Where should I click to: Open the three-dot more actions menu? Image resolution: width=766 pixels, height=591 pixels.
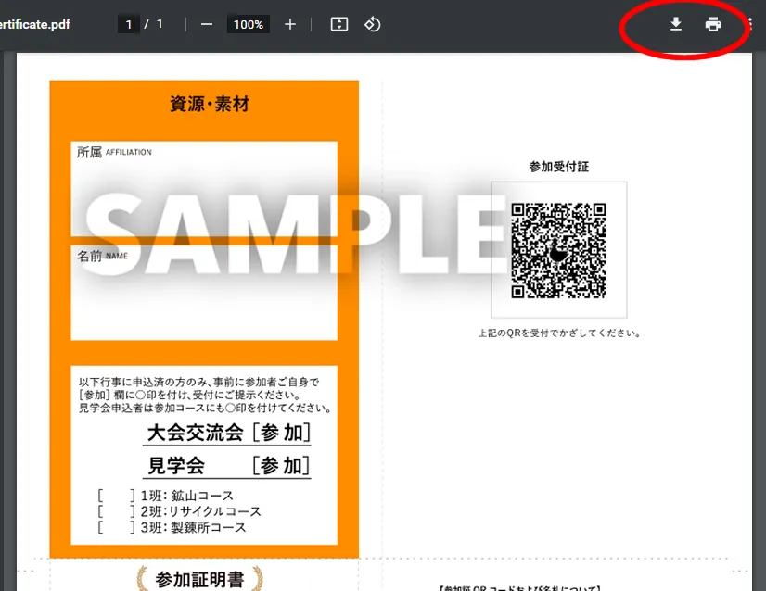pos(749,25)
